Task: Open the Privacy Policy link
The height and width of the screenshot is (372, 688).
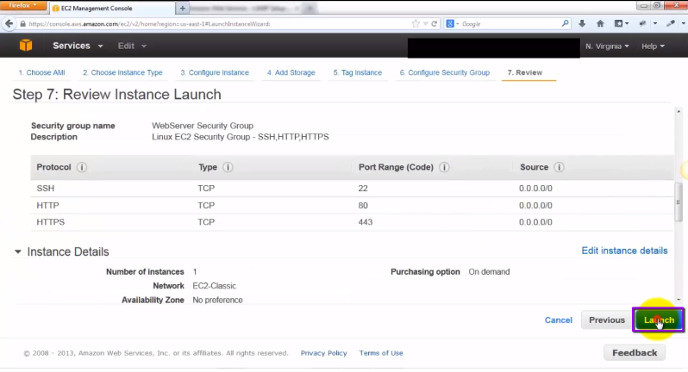Action: coord(323,353)
